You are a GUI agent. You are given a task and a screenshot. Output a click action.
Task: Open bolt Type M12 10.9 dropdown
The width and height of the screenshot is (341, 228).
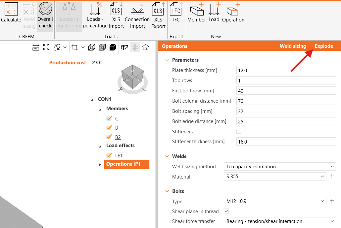(275, 201)
